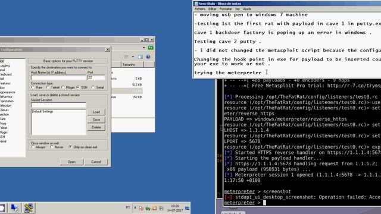Click the Host Name input field

click(58, 77)
